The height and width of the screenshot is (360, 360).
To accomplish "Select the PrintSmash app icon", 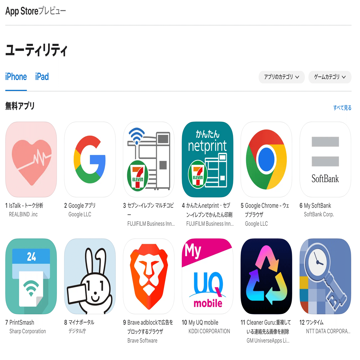I will coord(31,276).
